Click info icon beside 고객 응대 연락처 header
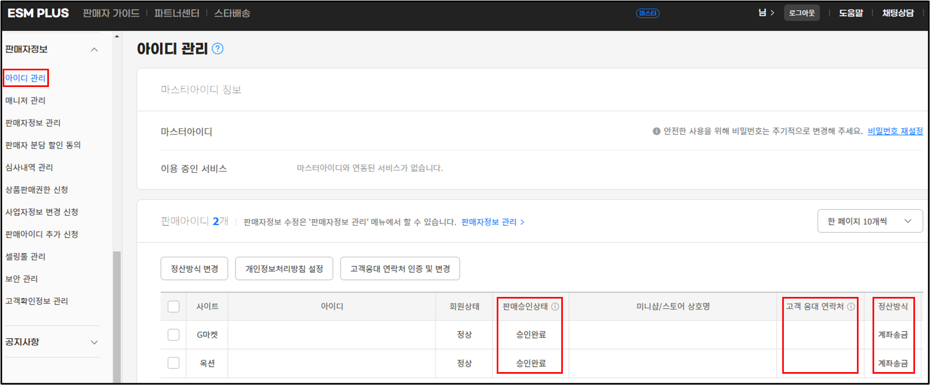The image size is (930, 385). point(851,307)
